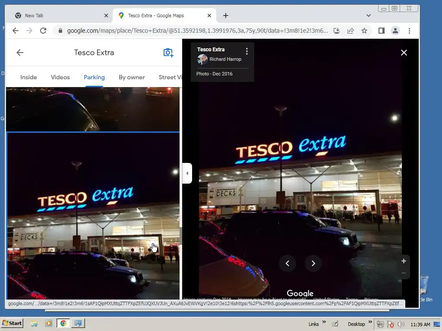Open Chrome three-dot menu
442x331 pixels.
point(409,31)
